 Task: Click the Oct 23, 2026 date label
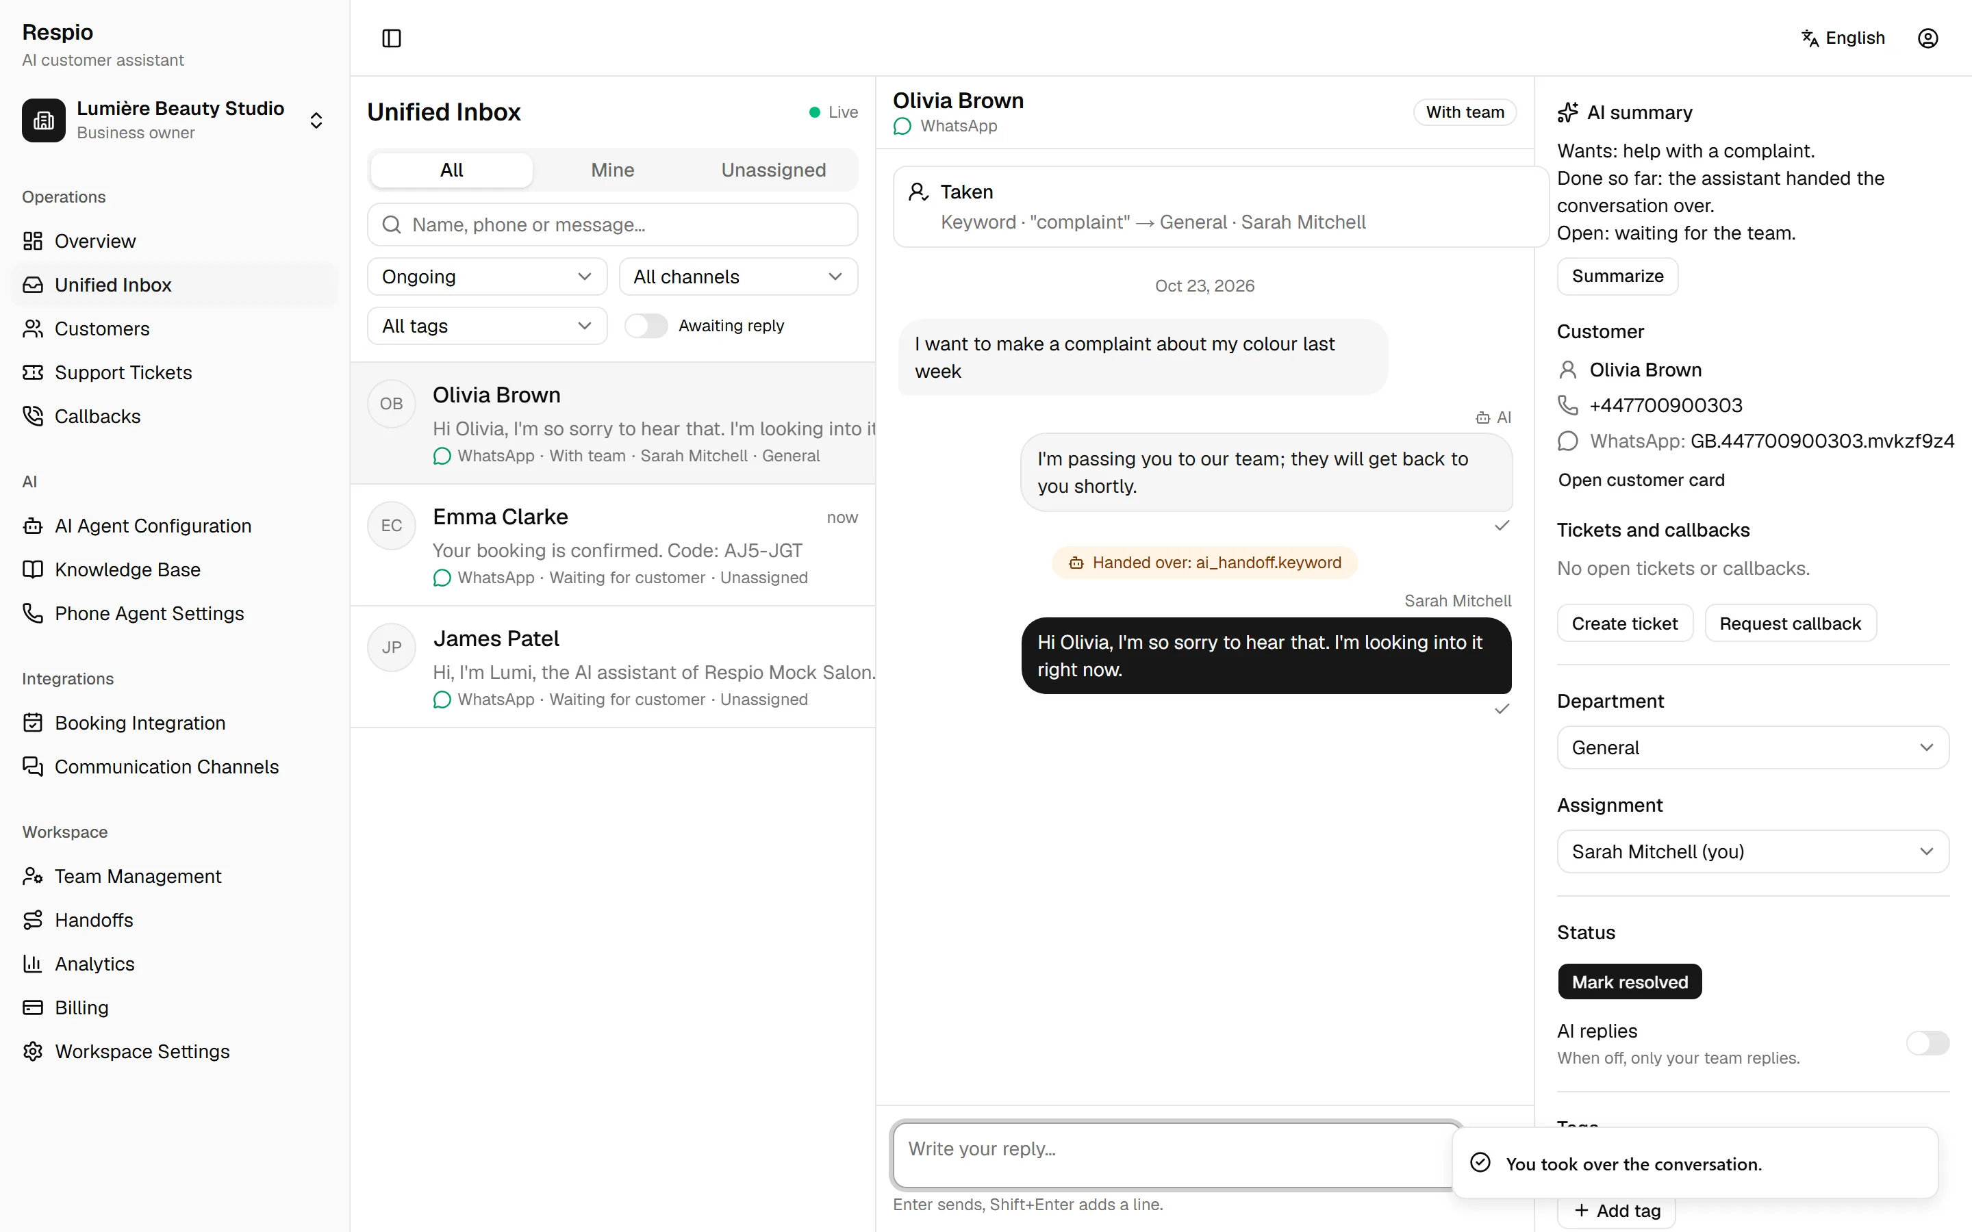1204,286
